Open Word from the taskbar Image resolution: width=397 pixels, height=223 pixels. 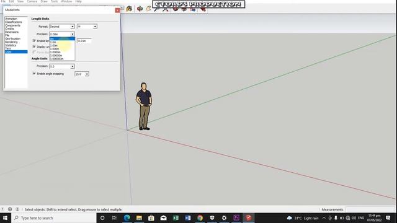click(x=187, y=218)
